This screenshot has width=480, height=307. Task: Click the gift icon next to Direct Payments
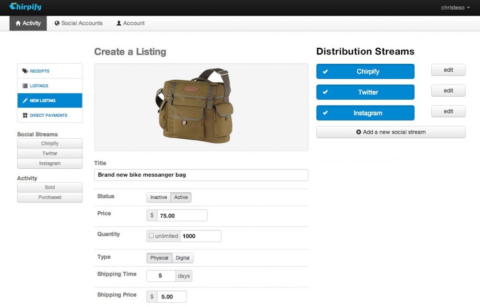(x=25, y=115)
